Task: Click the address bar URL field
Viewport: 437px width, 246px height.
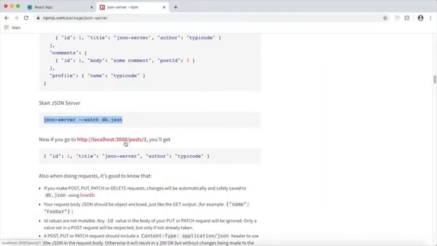Action: [209, 18]
